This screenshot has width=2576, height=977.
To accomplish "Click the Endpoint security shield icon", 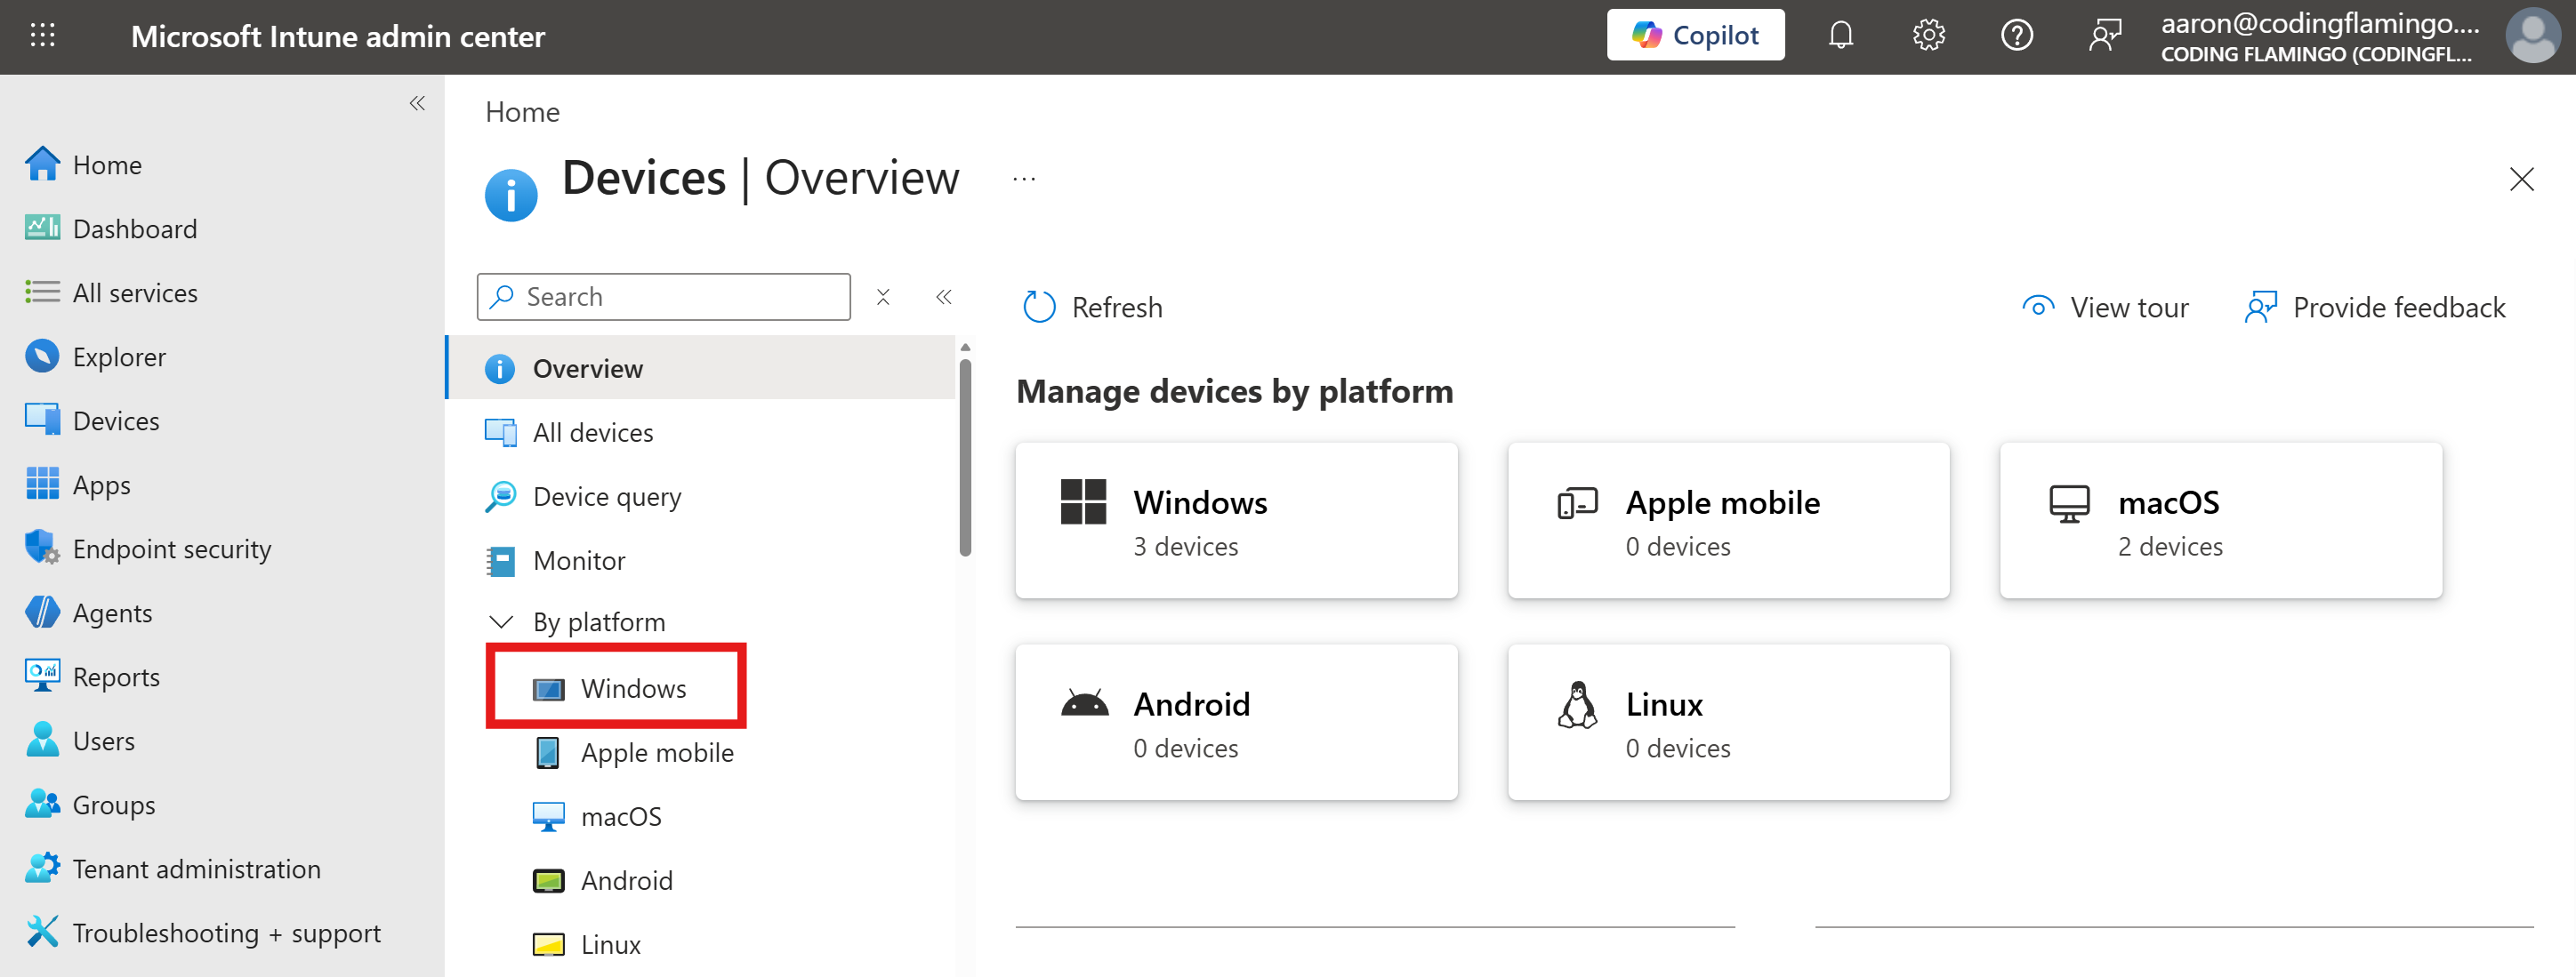I will tap(42, 549).
